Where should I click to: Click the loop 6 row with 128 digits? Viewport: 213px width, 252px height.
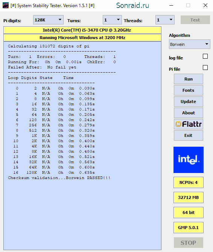pyautogui.click(x=55, y=120)
